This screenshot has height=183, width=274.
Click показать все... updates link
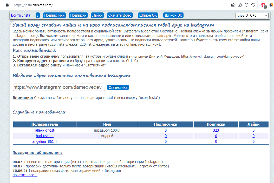click(x=25, y=175)
